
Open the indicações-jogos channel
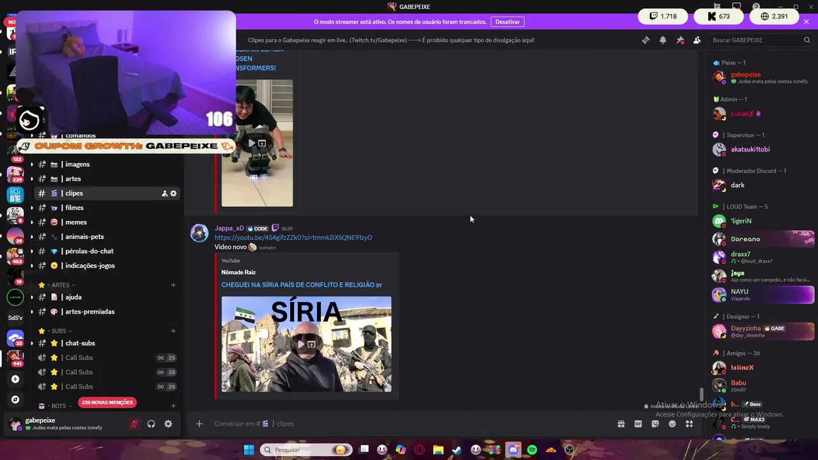pos(105,266)
